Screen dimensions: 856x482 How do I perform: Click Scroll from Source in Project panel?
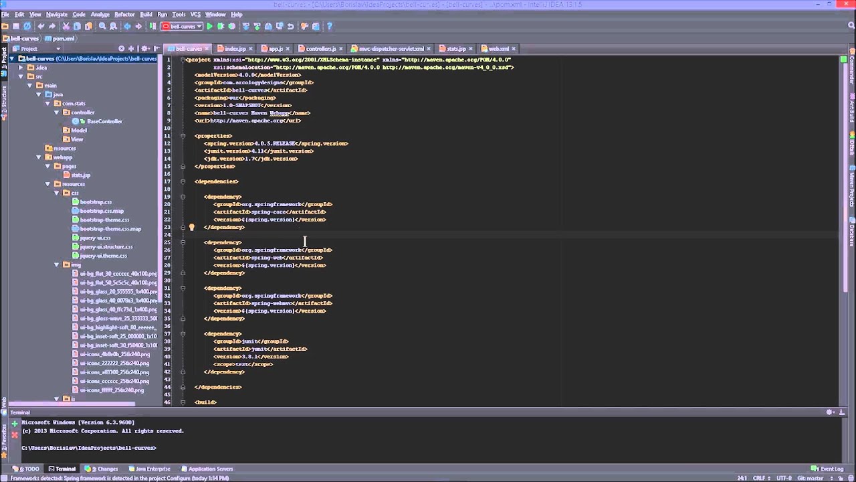[x=131, y=48]
